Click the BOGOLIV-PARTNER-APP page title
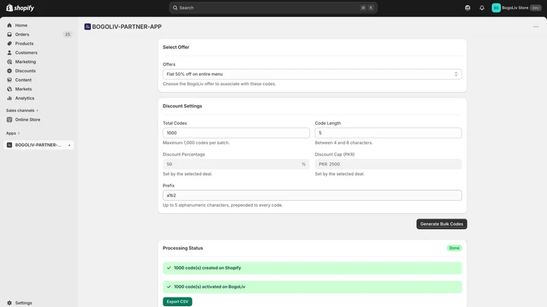 (126, 27)
